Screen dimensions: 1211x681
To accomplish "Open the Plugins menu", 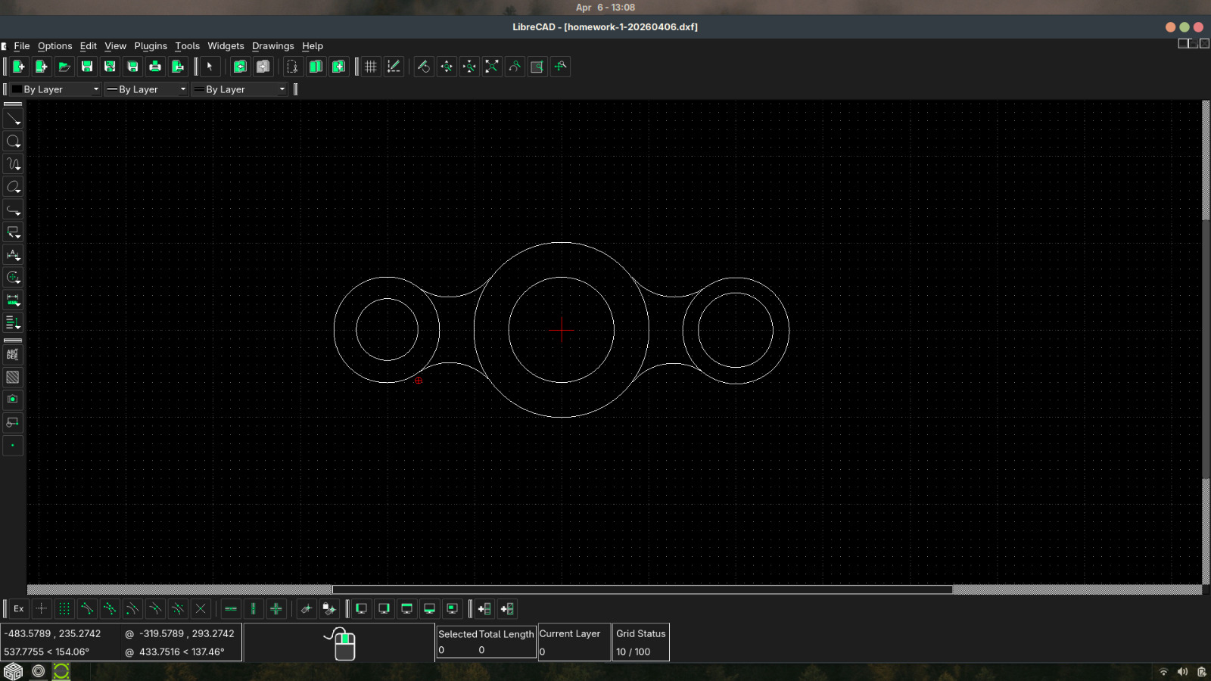I will pyautogui.click(x=151, y=46).
